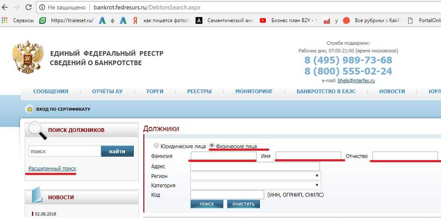Open the red bar-chart bookmark labeled 'у'
Image resolution: width=441 pixels, height=218 pixels.
[x=331, y=20]
